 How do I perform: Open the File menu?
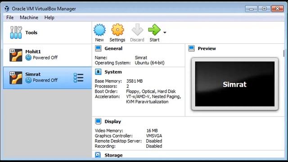(x=10, y=18)
